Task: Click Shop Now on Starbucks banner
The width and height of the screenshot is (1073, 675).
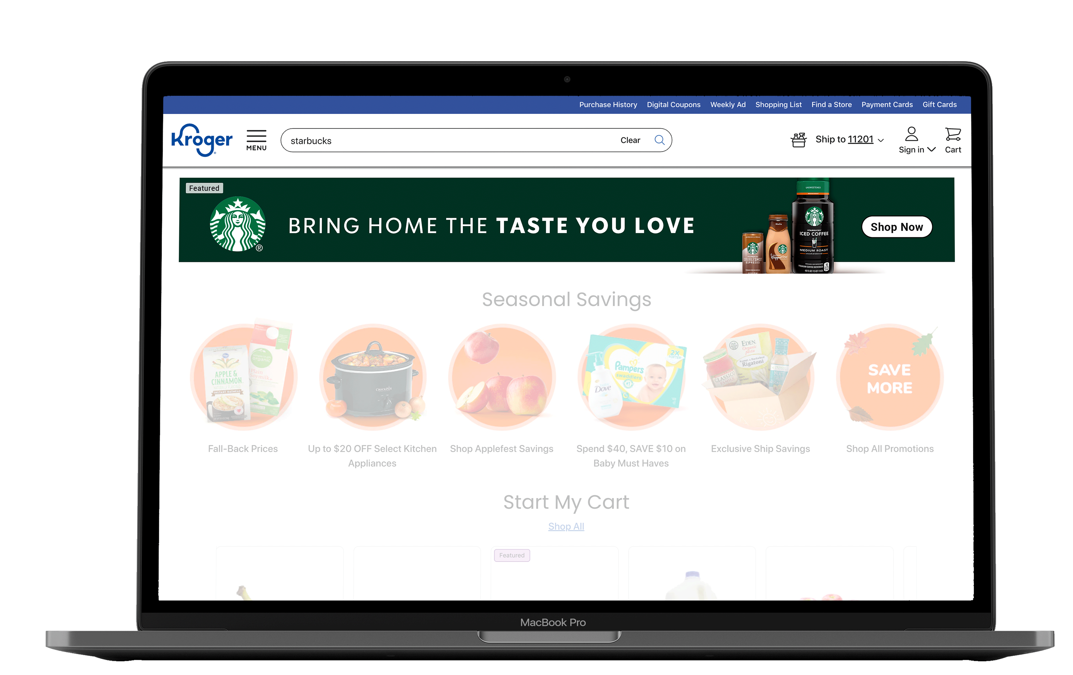Action: (897, 227)
